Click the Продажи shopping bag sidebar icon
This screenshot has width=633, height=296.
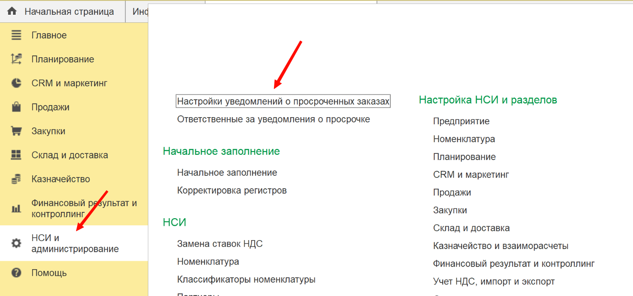[x=16, y=107]
